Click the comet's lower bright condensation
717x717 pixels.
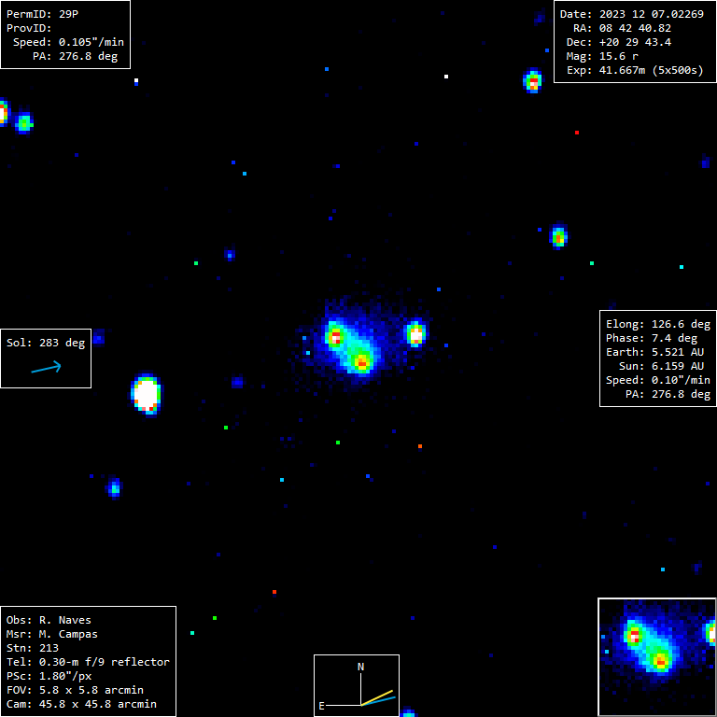click(361, 361)
